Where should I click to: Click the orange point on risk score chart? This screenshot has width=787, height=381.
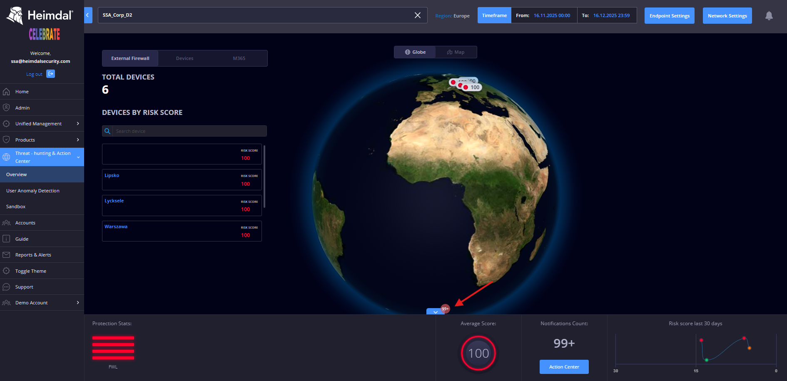tap(749, 348)
